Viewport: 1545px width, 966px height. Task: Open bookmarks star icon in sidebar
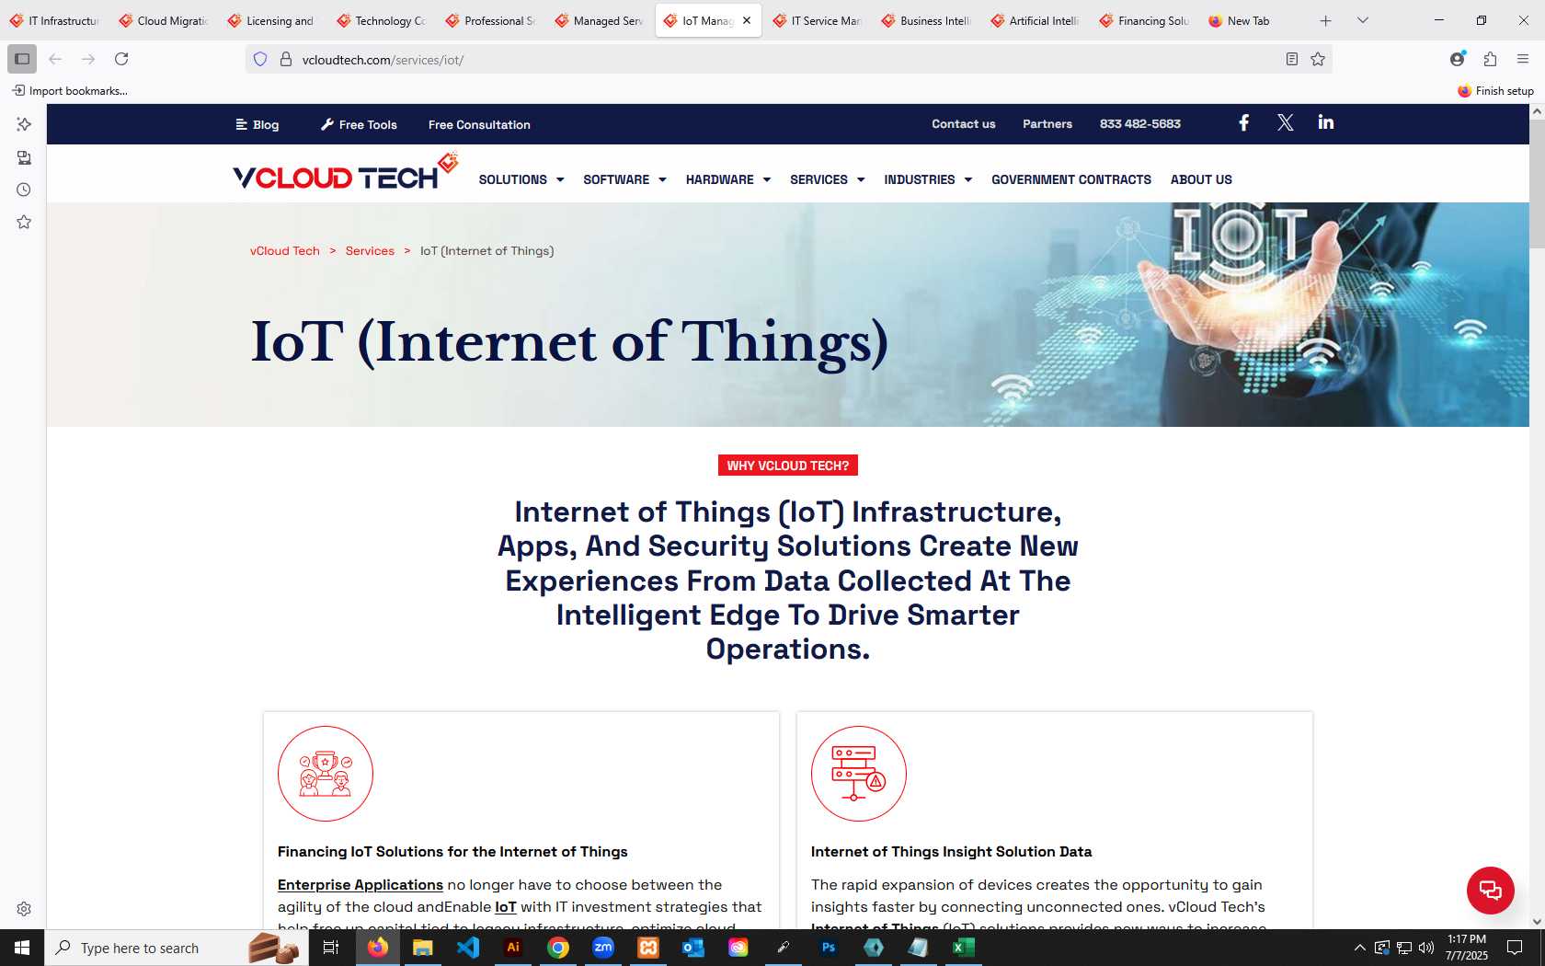[24, 222]
